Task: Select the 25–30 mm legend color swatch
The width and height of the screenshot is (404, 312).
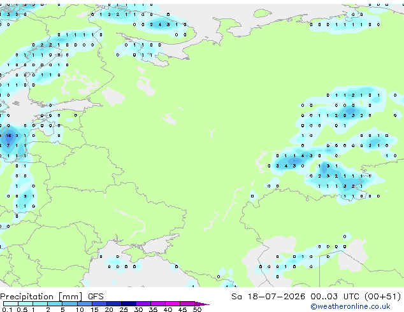Action: click(129, 304)
